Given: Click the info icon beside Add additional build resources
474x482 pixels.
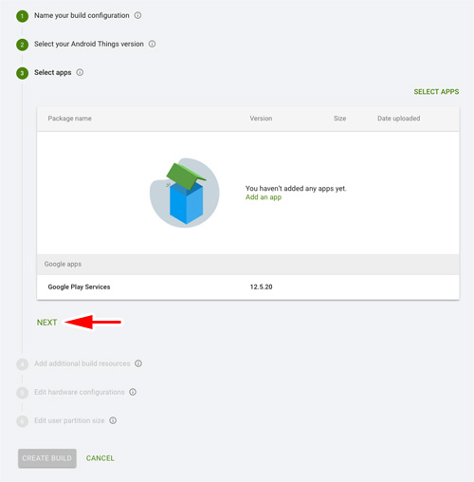Looking at the screenshot, I should pyautogui.click(x=138, y=363).
